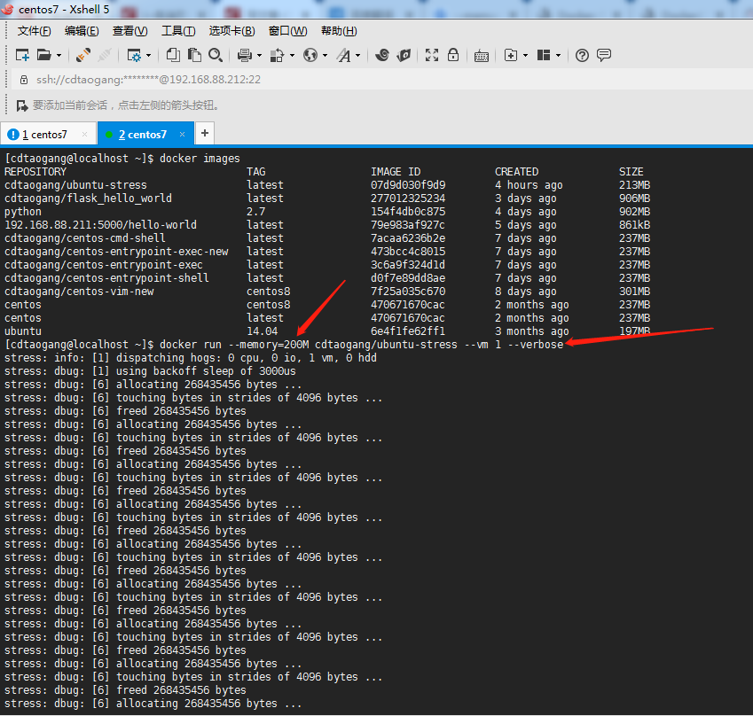Image resolution: width=753 pixels, height=716 pixels.
Task: Open the Help question mark icon
Action: (582, 56)
